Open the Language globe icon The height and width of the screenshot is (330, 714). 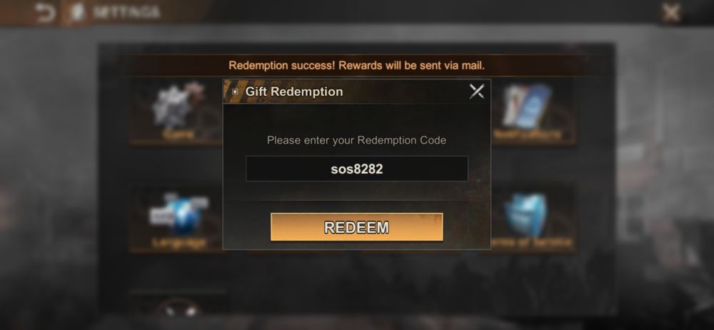178,214
